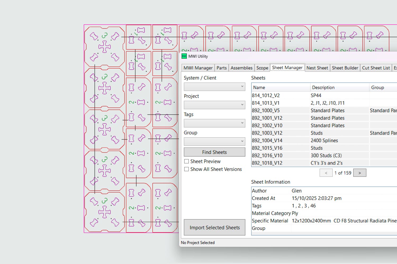Click the MWI Utility green app icon

(x=184, y=56)
